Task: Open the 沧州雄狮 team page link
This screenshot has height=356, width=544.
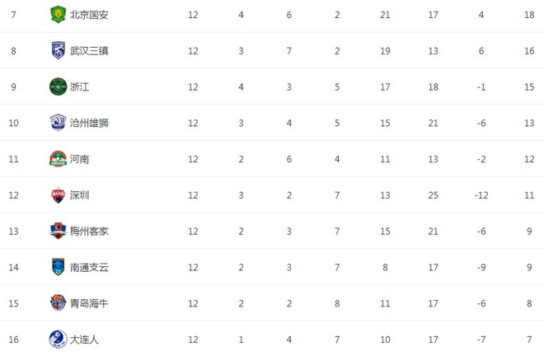Action: [x=89, y=123]
